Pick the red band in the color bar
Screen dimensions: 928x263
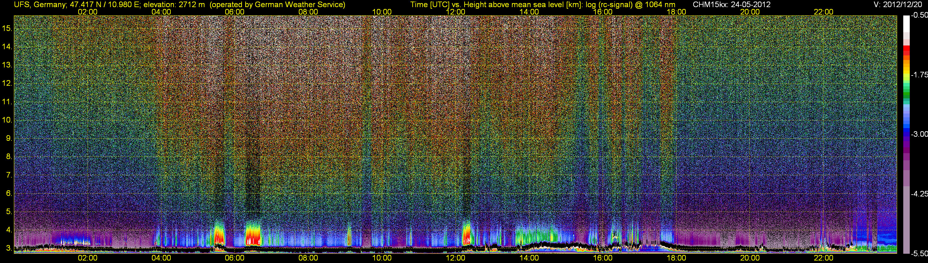click(906, 50)
